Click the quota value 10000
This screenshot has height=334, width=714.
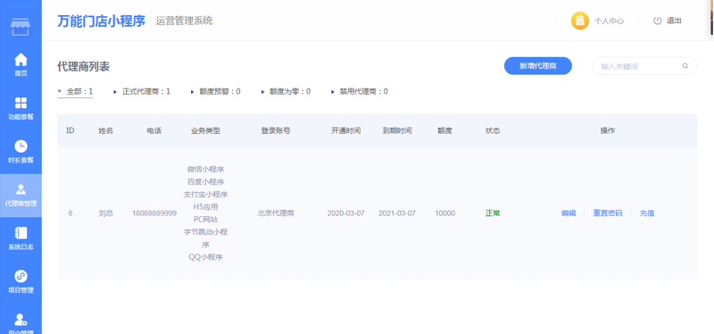[444, 213]
